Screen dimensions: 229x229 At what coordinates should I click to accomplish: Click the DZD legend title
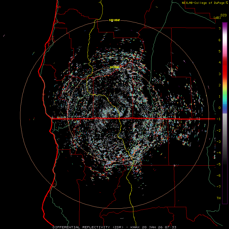(224, 15)
